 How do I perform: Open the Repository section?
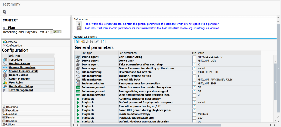[35, 110]
